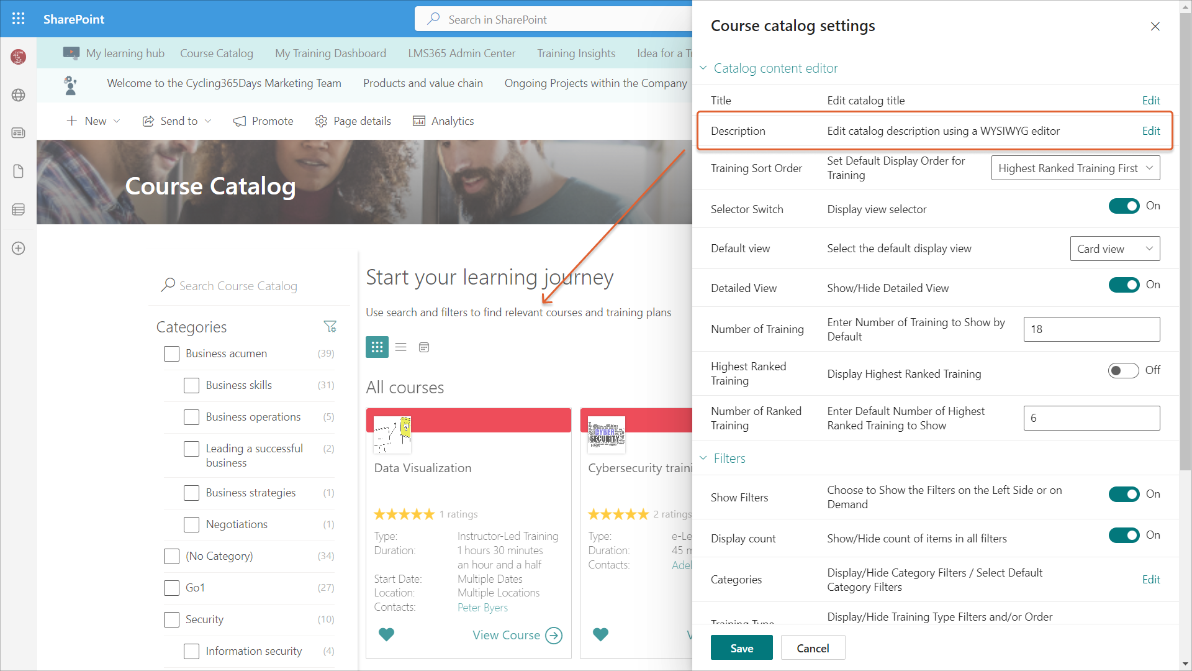The image size is (1192, 671).
Task: Open the Default view Card view dropdown
Action: [x=1114, y=249]
